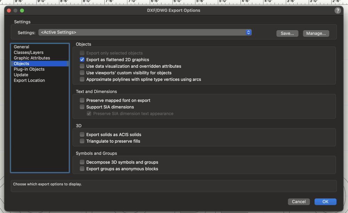
Task: Check Triangulate to preserve fills
Action: tap(82, 141)
